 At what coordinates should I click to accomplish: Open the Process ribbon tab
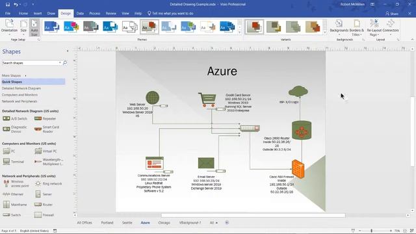(95, 13)
